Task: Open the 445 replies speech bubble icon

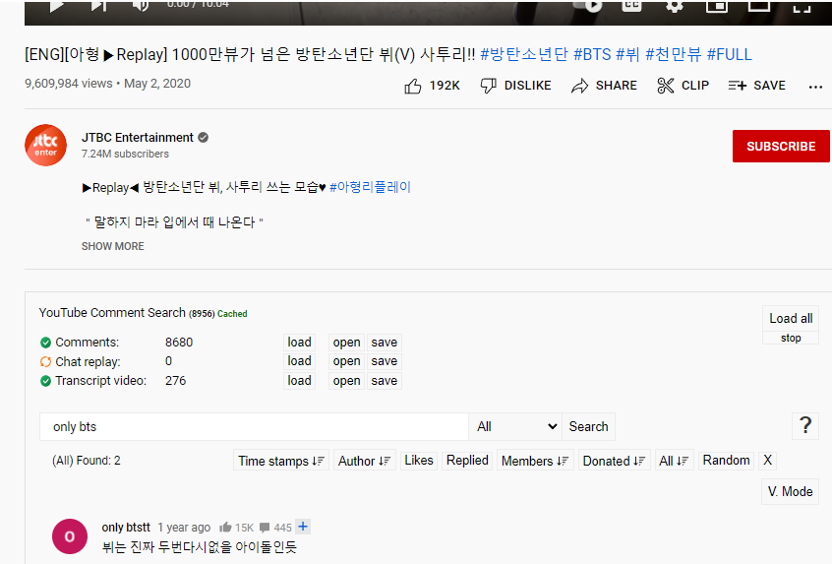Action: pyautogui.click(x=265, y=528)
